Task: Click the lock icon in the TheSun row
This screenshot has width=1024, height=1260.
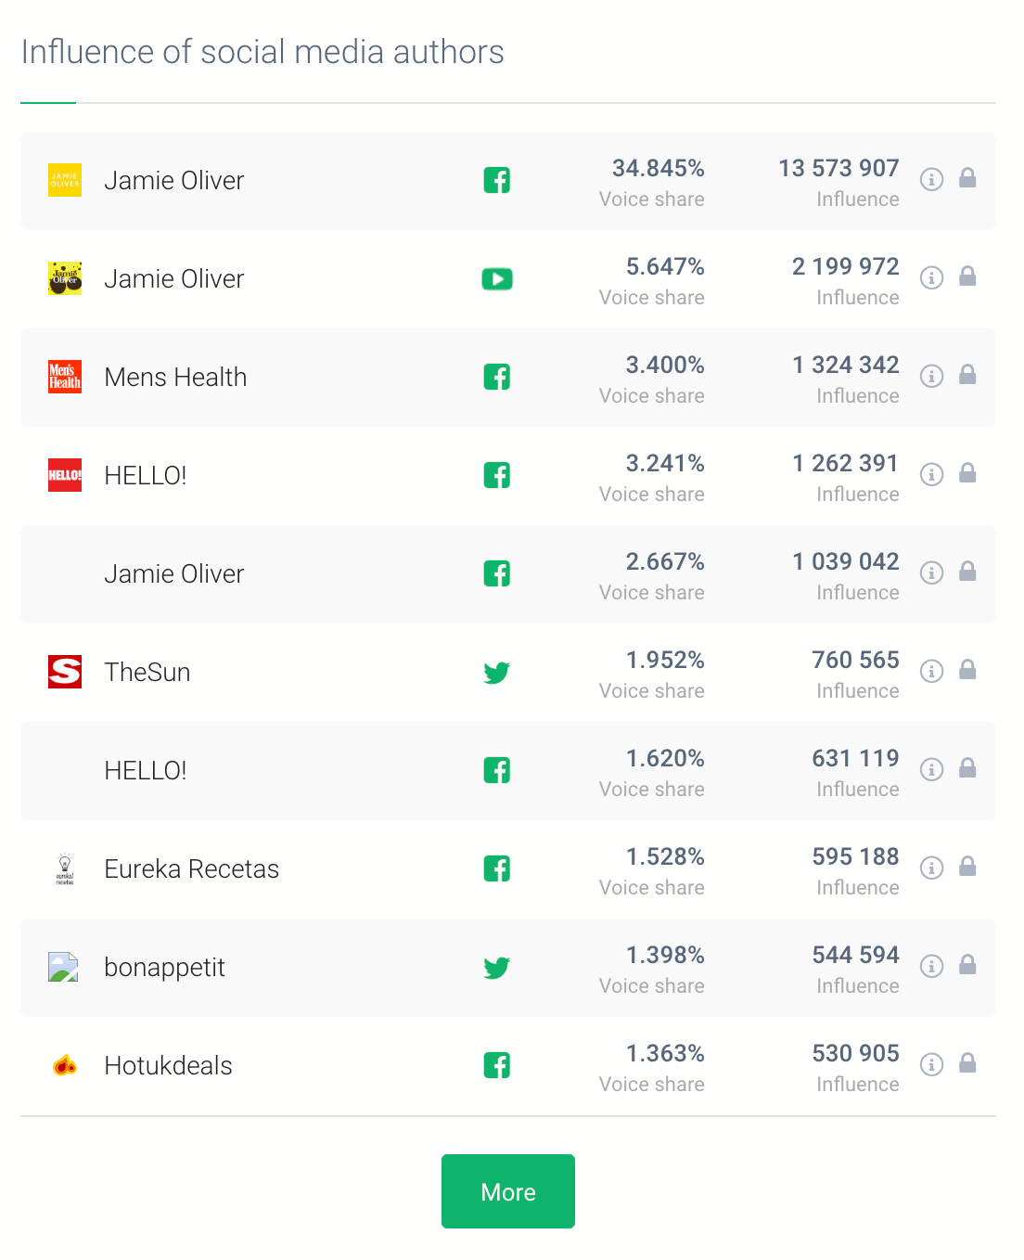Action: click(x=967, y=669)
